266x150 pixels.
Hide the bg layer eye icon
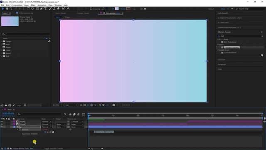(2, 127)
